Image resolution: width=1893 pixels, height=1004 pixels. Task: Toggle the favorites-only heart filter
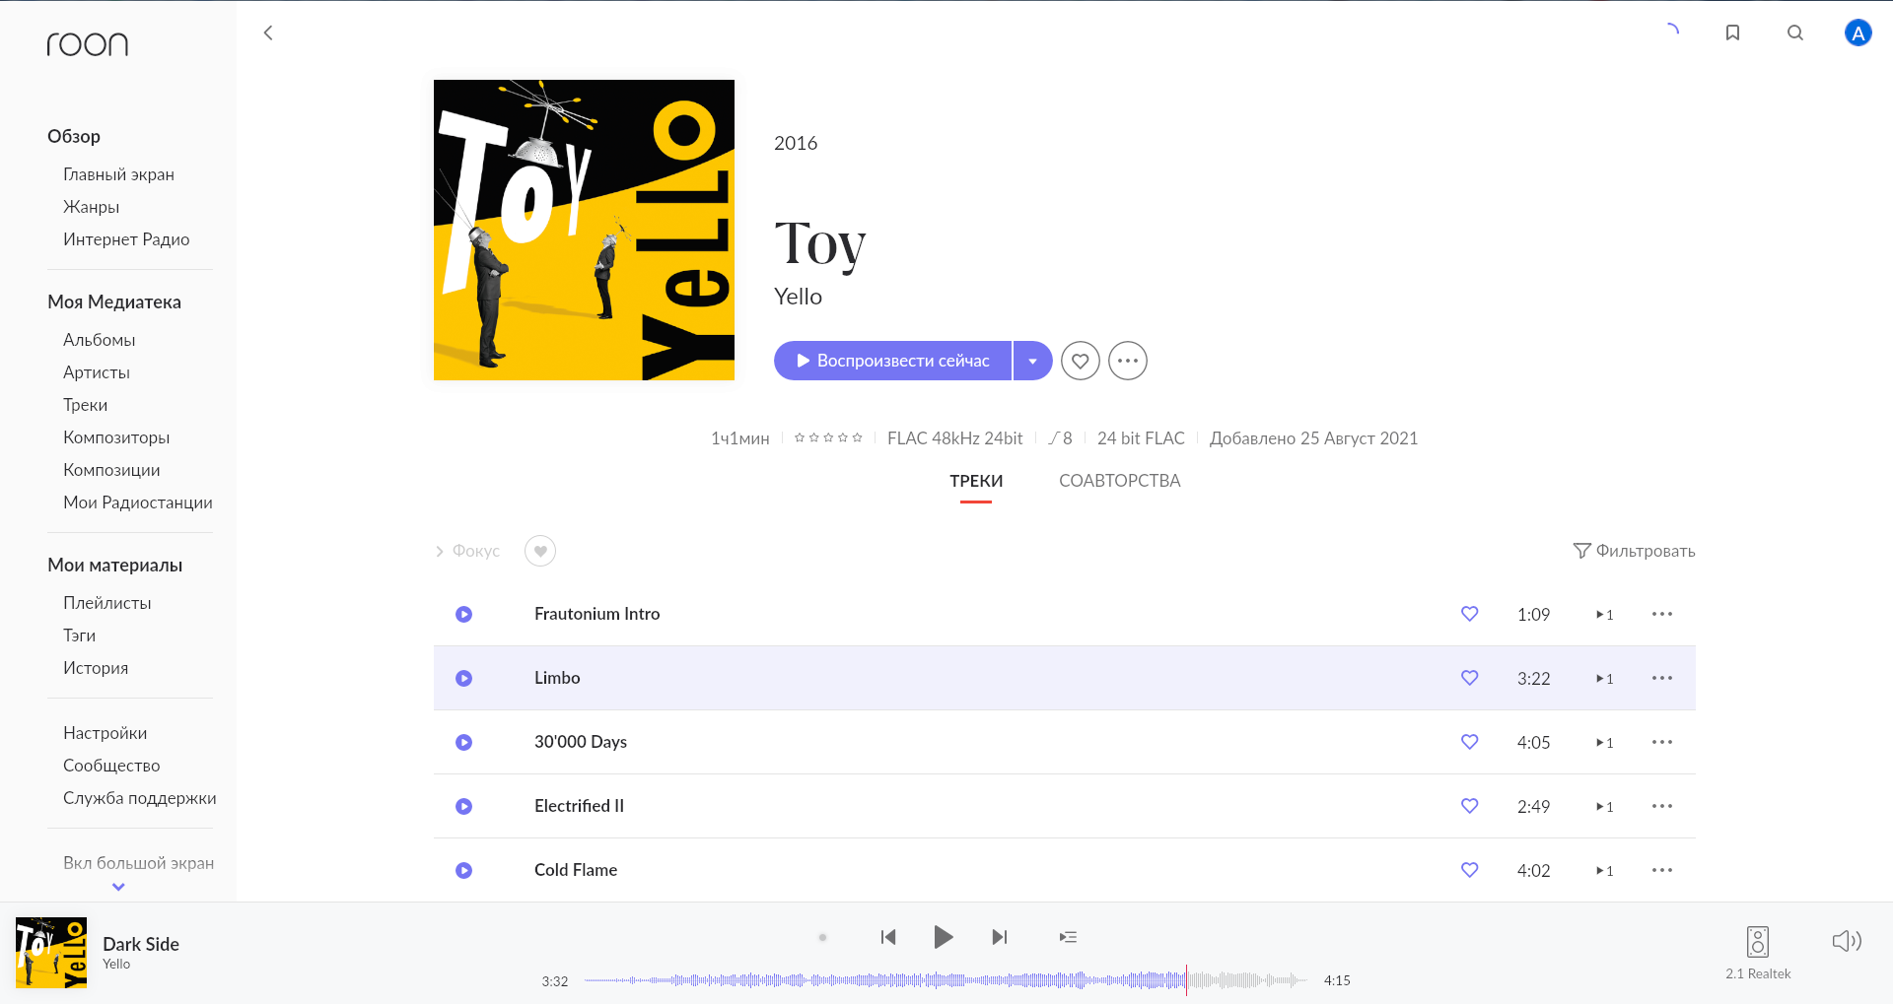(x=540, y=551)
